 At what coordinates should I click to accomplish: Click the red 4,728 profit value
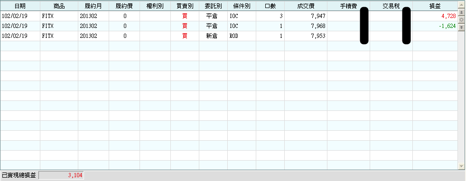pyautogui.click(x=448, y=16)
